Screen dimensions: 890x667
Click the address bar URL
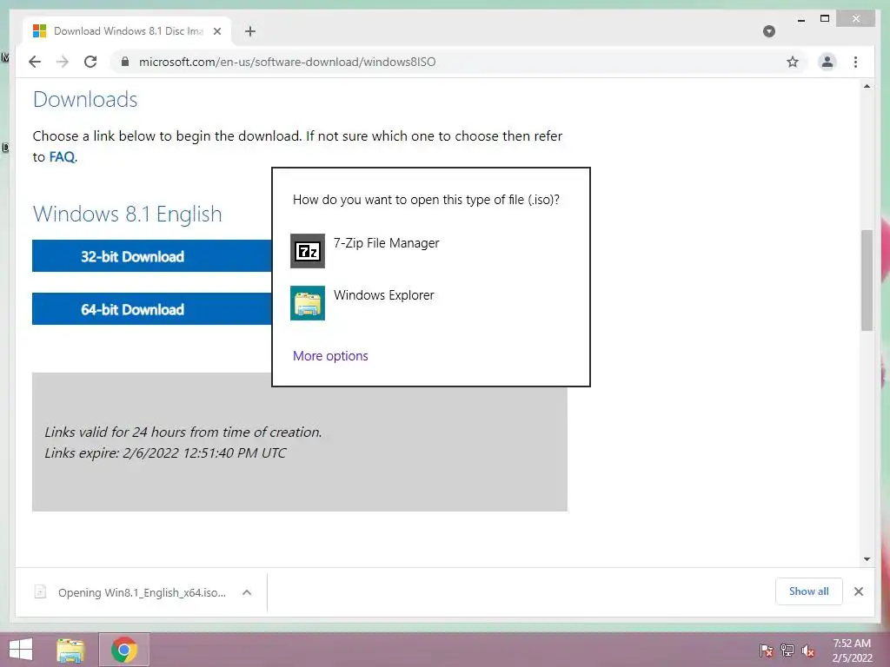[x=287, y=62]
